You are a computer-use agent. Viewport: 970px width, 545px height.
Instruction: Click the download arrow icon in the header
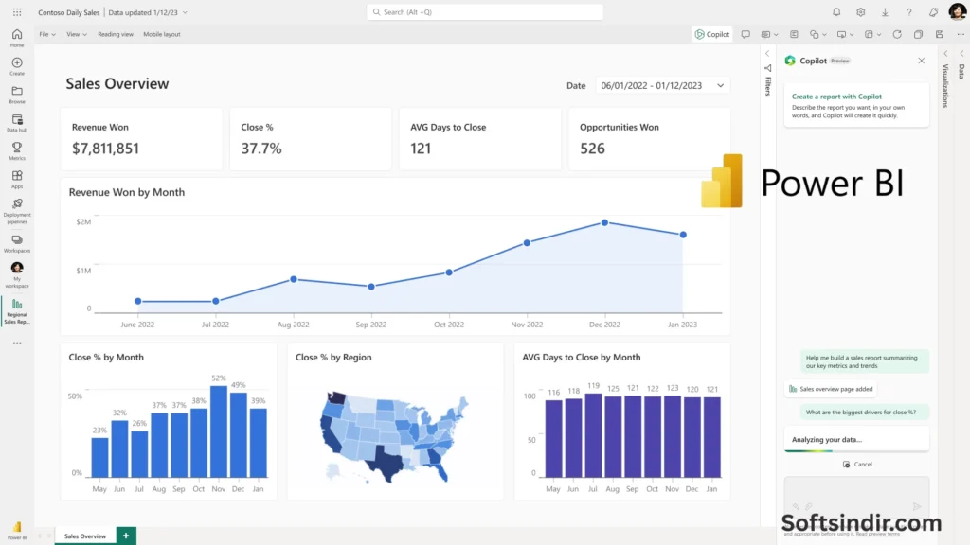pyautogui.click(x=885, y=12)
